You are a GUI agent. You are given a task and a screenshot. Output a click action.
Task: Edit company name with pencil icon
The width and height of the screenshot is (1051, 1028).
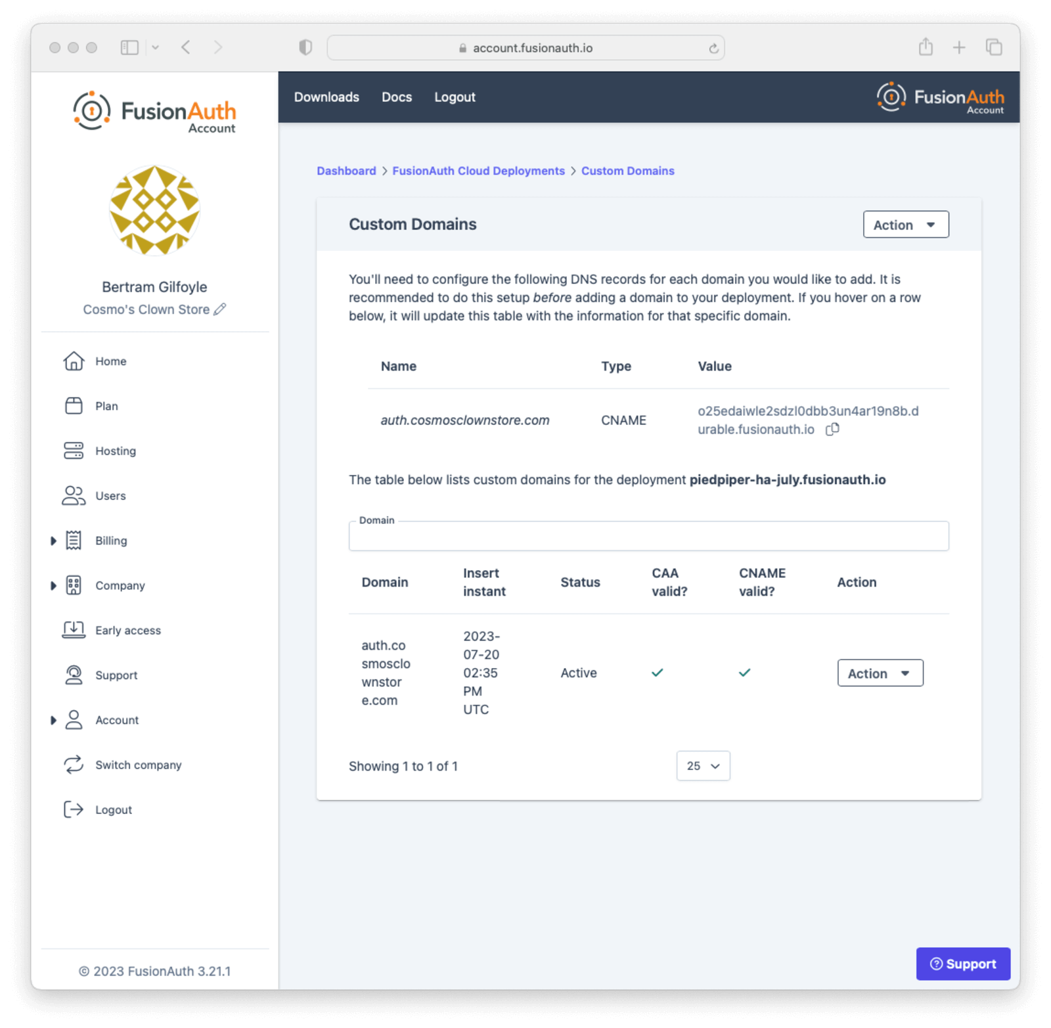pos(220,309)
